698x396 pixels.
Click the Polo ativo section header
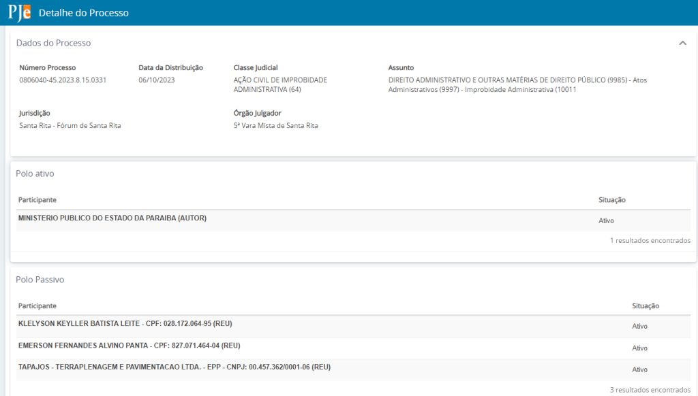coord(35,174)
